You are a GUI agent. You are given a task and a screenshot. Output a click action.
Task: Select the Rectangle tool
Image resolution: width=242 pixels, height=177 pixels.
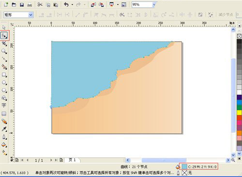point(4,75)
